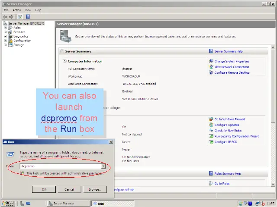The height and width of the screenshot is (207, 277).
Task: Click the red shield tray icon
Action: (x=263, y=204)
